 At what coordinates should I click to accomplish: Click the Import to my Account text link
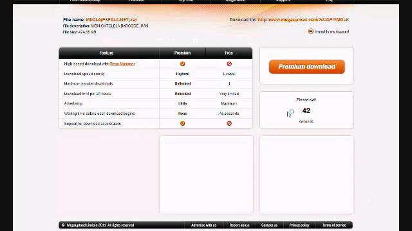click(332, 31)
